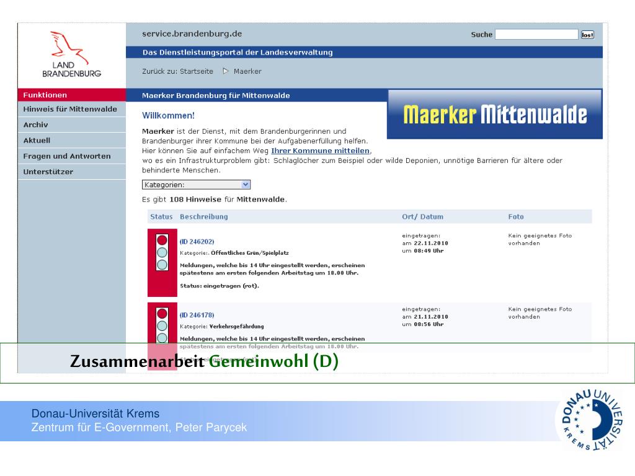Click the Donau Universität Krems logo
The image size is (635, 476).
[x=592, y=420]
